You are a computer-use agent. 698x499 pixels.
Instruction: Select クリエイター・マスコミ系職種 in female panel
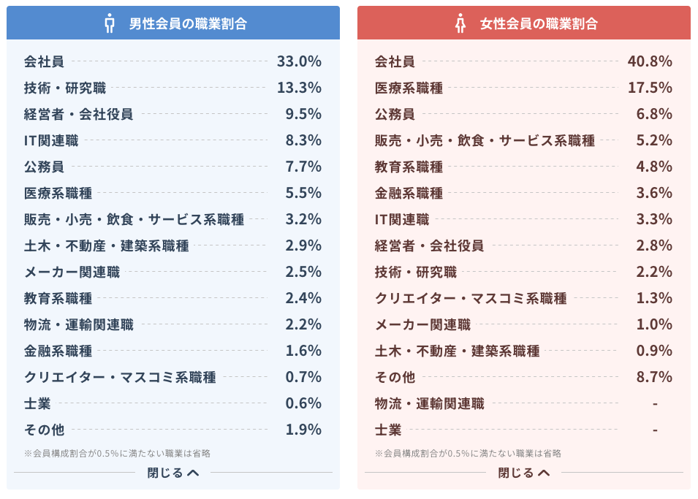click(x=471, y=298)
